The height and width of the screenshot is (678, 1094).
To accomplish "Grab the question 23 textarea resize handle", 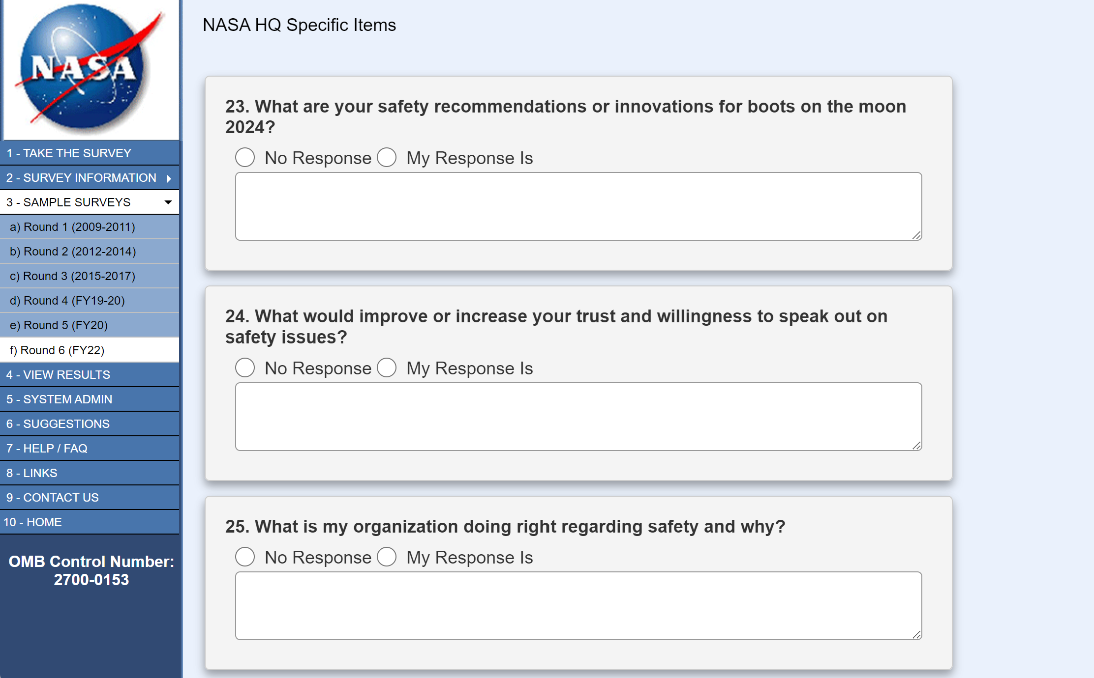I will (917, 236).
